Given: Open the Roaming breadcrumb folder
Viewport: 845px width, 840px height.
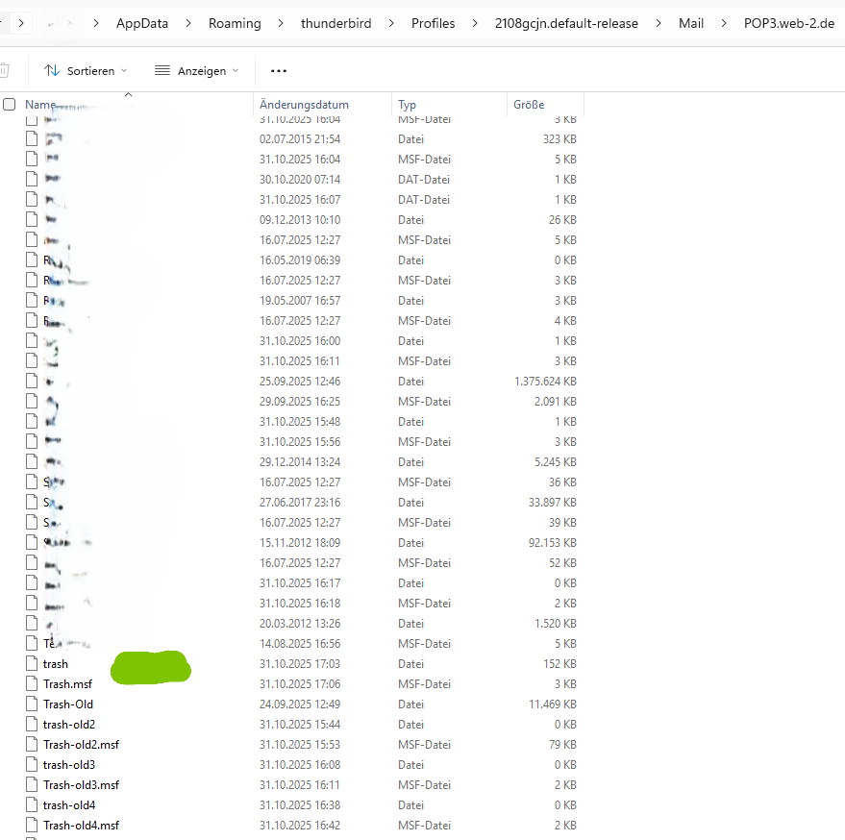Looking at the screenshot, I should (235, 23).
